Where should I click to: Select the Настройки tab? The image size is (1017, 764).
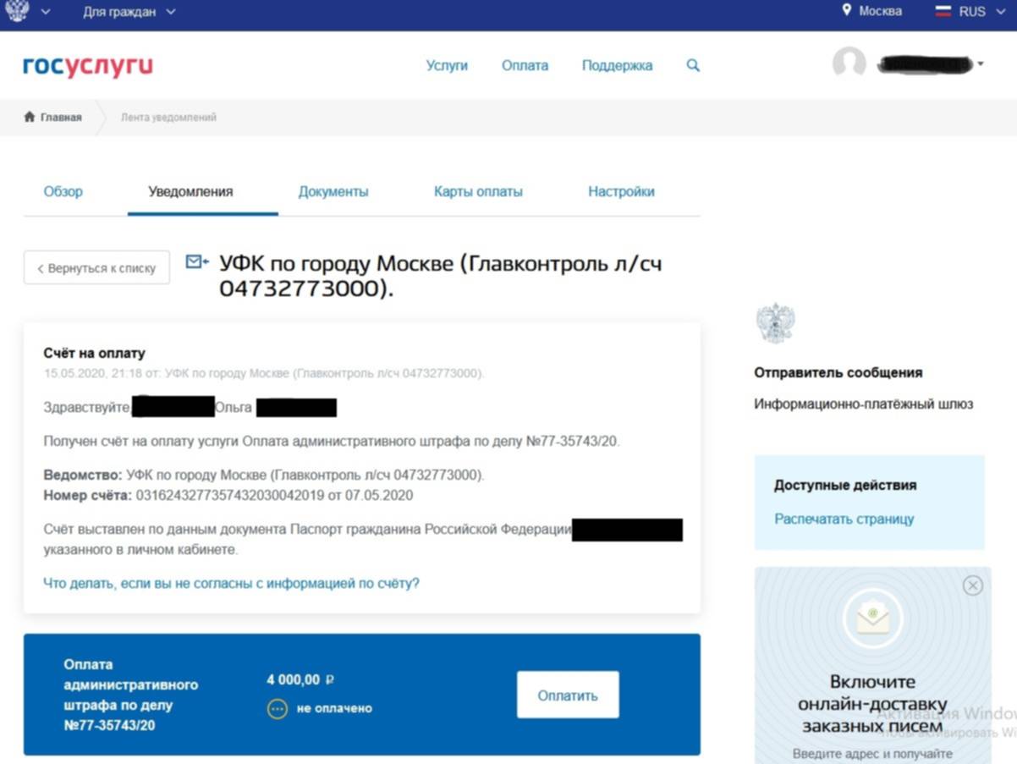pyautogui.click(x=621, y=192)
